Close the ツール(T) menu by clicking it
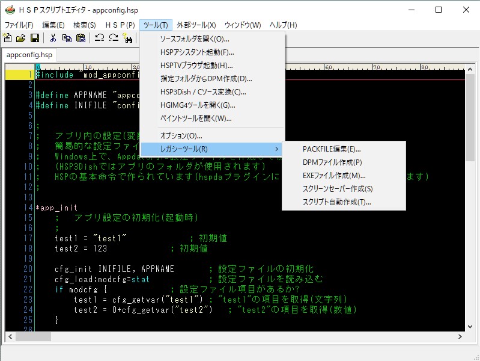 click(156, 25)
